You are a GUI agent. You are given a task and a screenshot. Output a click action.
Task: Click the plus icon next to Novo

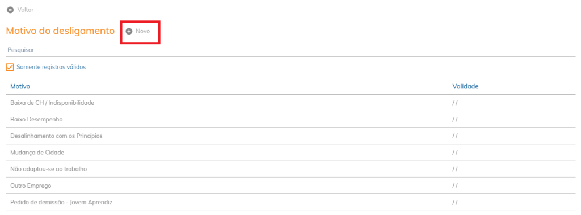coord(129,32)
